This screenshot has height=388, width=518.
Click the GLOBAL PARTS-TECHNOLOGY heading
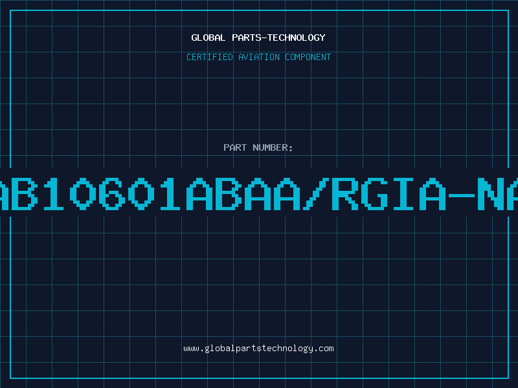(258, 38)
